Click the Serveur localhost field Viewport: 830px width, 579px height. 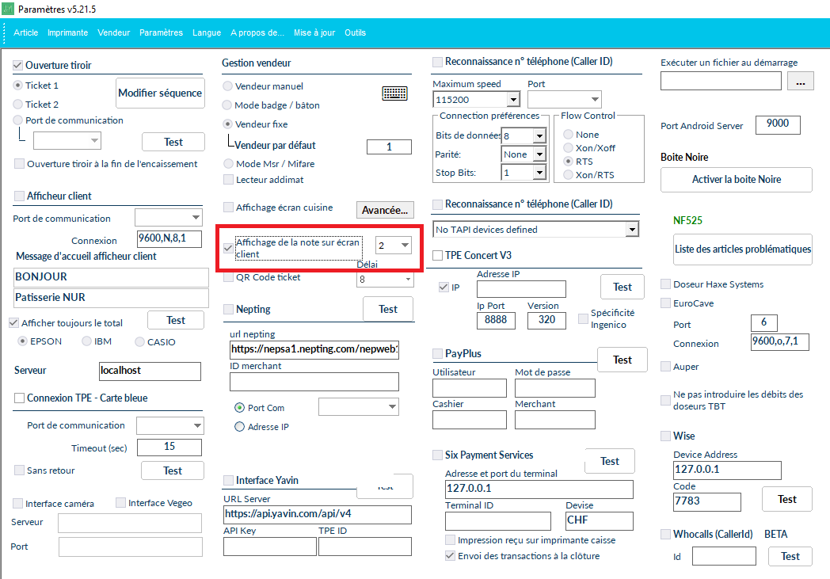click(x=150, y=371)
